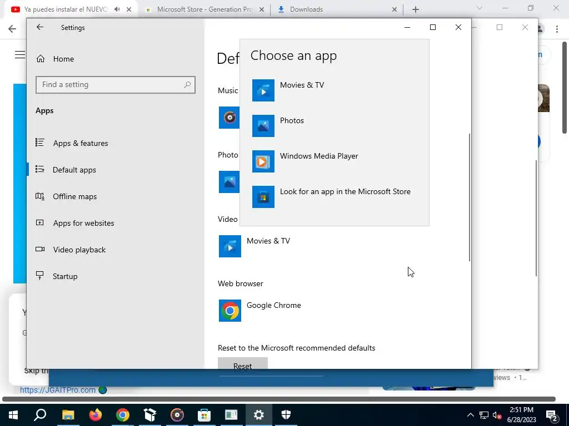Viewport: 569px width, 426px height.
Task: Open the box package app in taskbar
Action: click(150, 415)
